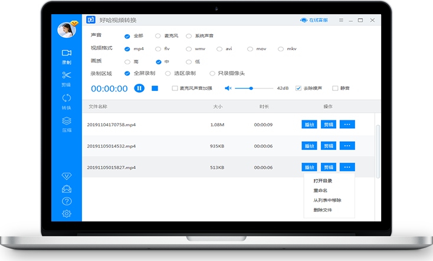
Task: Select 删除文件 in the context menu
Action: point(323,210)
